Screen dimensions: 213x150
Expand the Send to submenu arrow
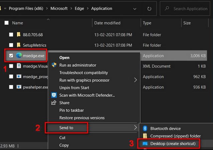(135, 127)
